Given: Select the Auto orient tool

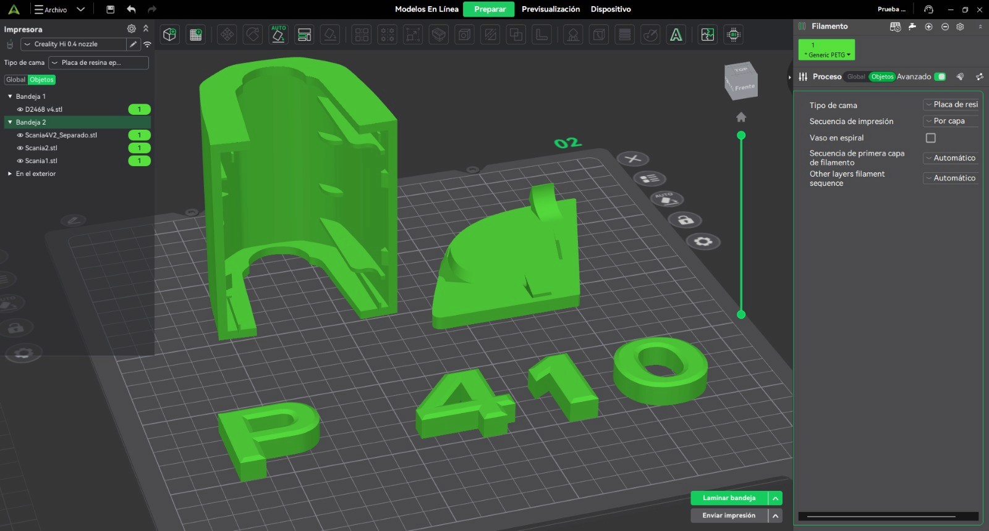Looking at the screenshot, I should tap(278, 35).
